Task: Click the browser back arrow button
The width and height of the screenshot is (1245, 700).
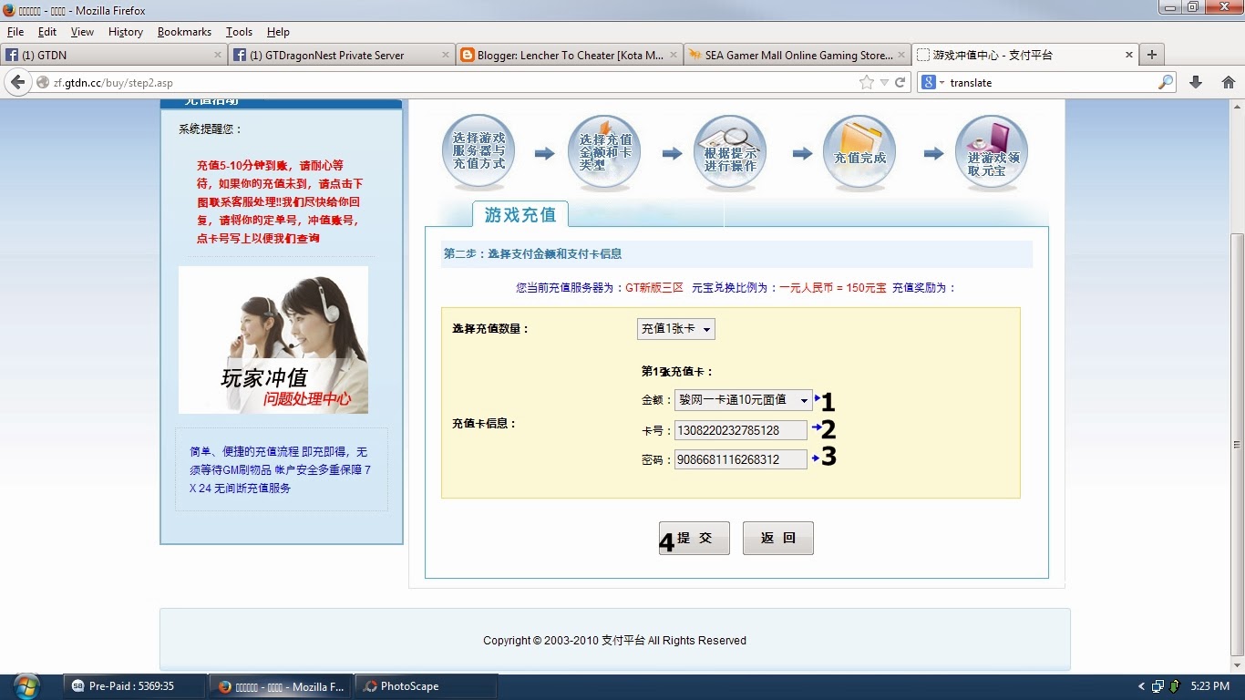Action: (18, 82)
